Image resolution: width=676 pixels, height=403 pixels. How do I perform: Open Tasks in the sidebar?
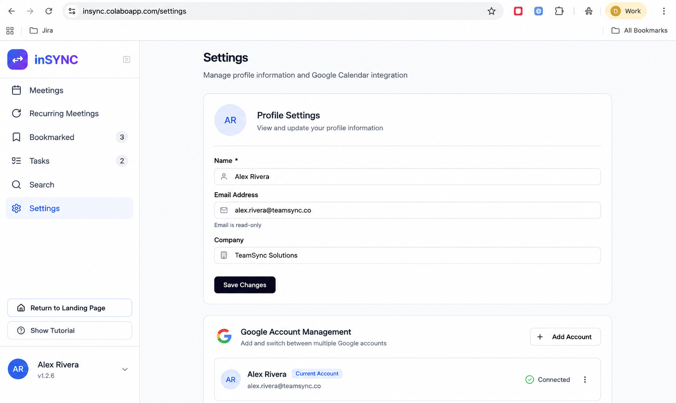click(x=70, y=161)
